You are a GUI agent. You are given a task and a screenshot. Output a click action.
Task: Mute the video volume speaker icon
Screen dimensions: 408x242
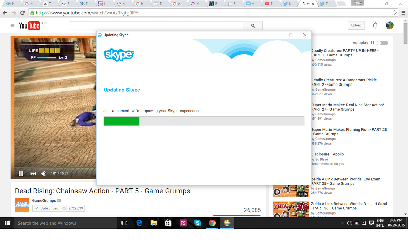tap(44, 174)
